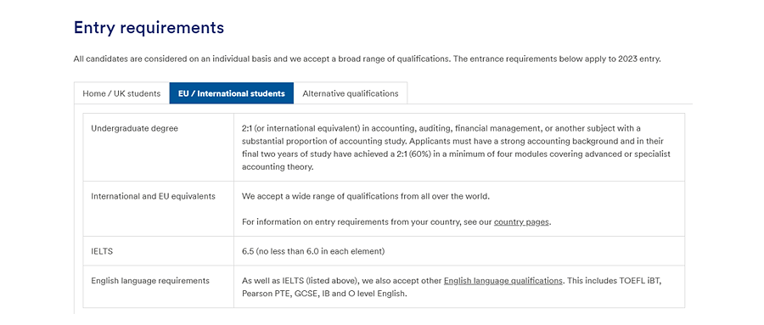Viewport: 764px width, 325px height.
Task: Follow the country pages link
Action: (x=521, y=222)
